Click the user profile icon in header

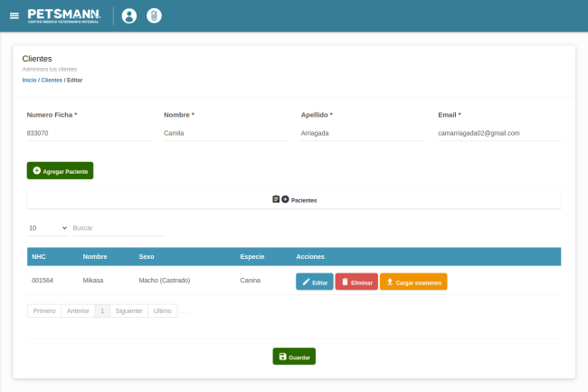pyautogui.click(x=129, y=15)
